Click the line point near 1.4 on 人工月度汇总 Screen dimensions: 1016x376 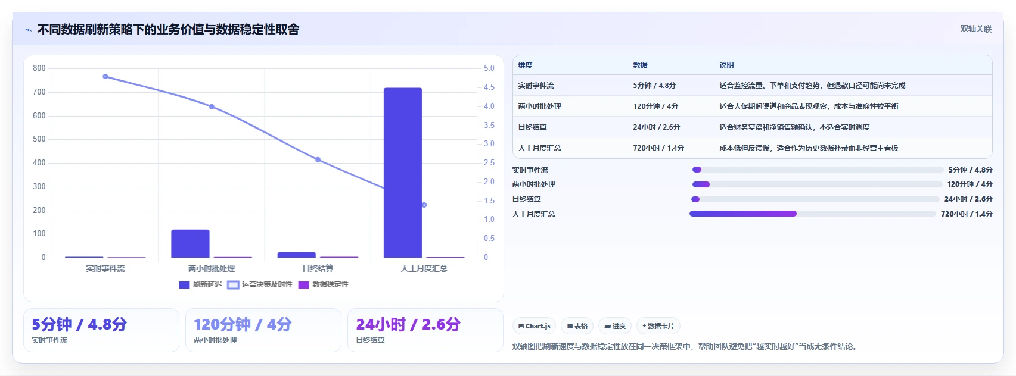click(424, 205)
